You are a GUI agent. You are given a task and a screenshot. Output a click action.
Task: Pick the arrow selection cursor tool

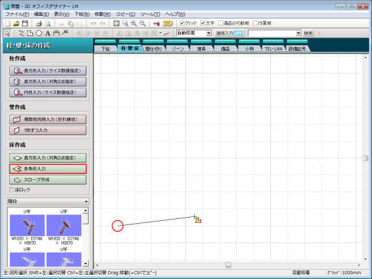pos(7,32)
